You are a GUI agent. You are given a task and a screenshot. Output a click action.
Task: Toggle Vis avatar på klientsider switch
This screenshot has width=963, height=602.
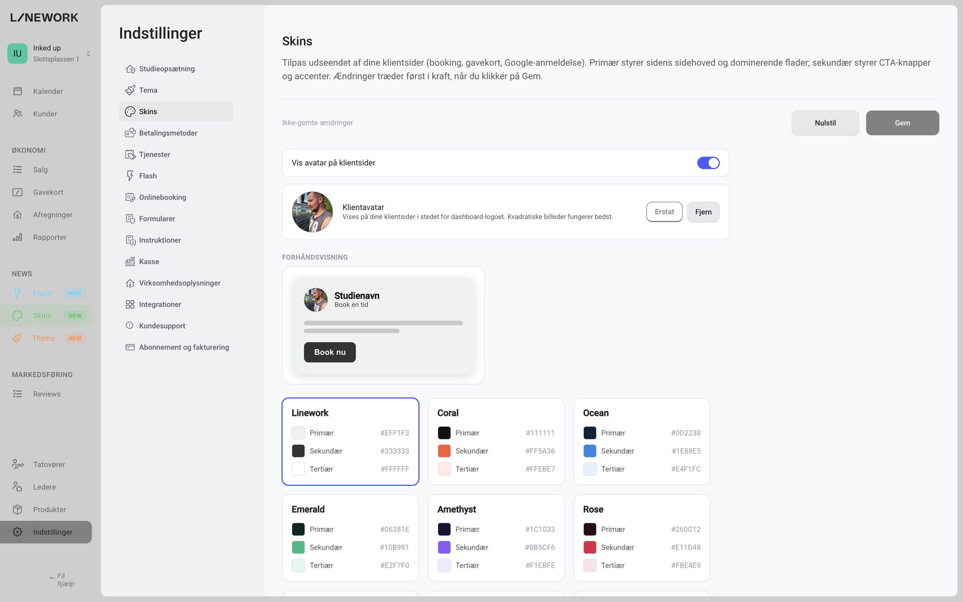click(x=708, y=163)
